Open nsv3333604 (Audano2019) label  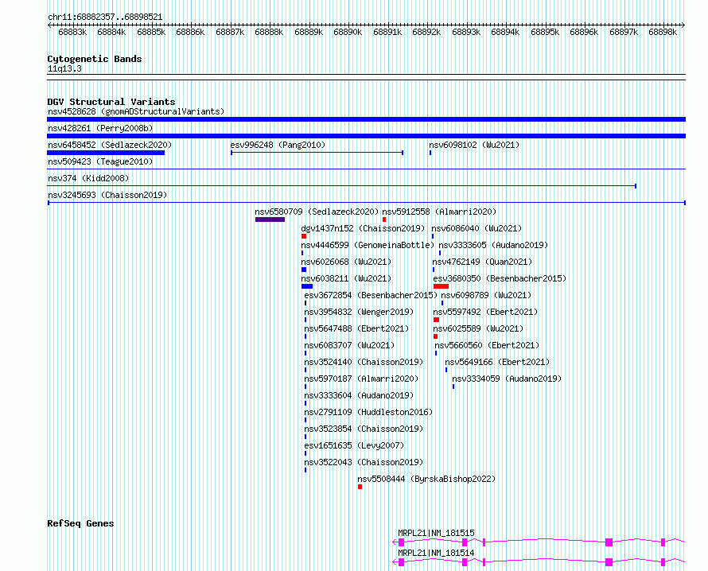pyautogui.click(x=359, y=395)
